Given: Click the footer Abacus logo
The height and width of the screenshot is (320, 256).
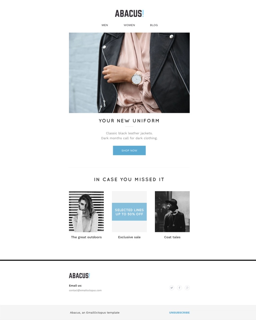Looking at the screenshot, I should pyautogui.click(x=79, y=276).
